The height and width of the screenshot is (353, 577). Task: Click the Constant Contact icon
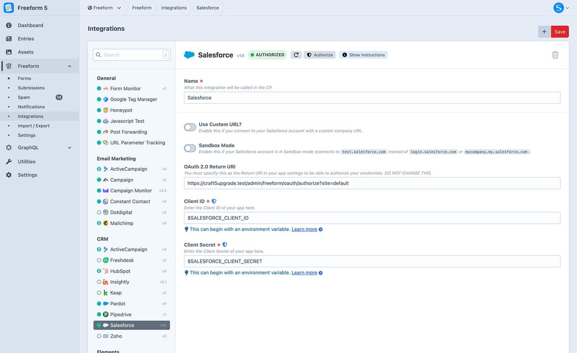click(x=106, y=202)
